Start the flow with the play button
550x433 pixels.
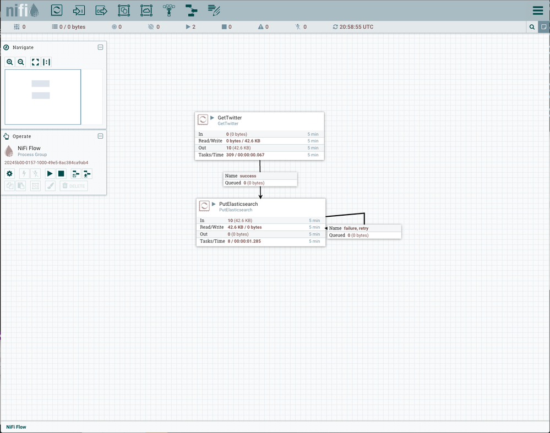[x=50, y=174]
